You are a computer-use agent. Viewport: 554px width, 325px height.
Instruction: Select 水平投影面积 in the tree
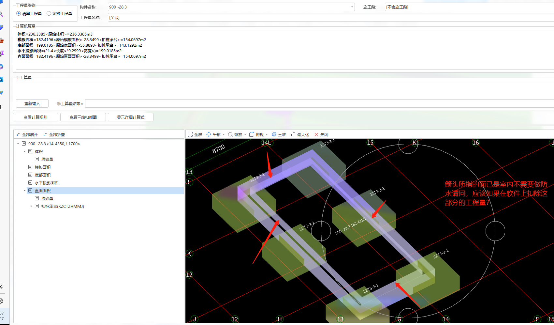(x=46, y=183)
